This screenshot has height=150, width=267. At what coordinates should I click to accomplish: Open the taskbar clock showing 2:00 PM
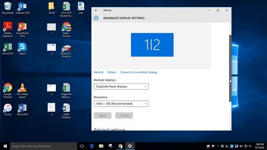[259, 146]
